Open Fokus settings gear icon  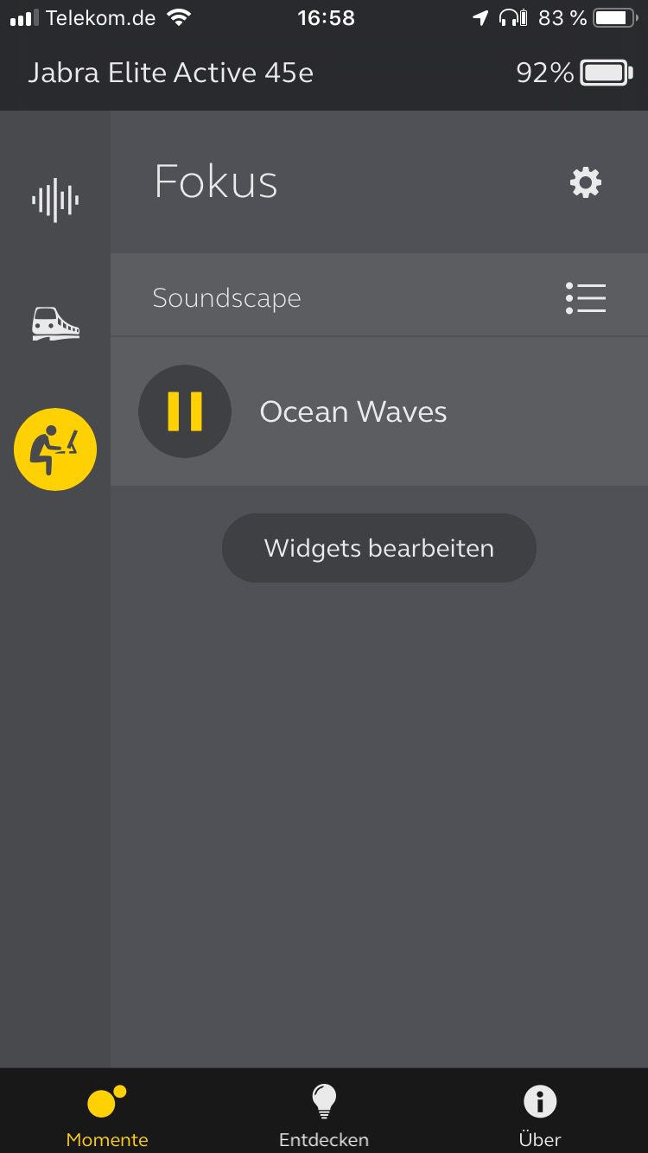(x=586, y=182)
